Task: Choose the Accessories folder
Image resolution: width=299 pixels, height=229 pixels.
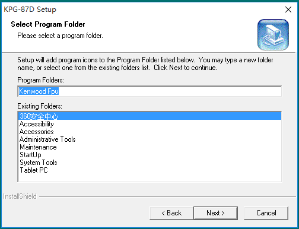Action: (149, 132)
